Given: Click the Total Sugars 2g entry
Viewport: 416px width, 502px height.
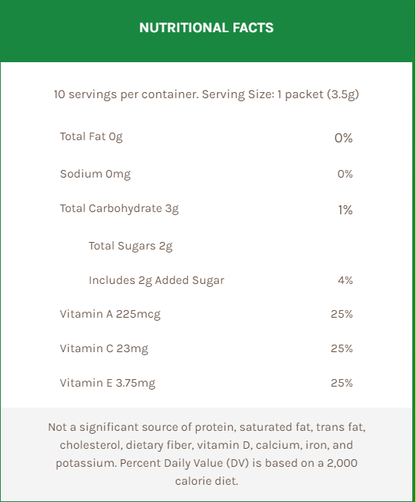Looking at the screenshot, I should (130, 247).
